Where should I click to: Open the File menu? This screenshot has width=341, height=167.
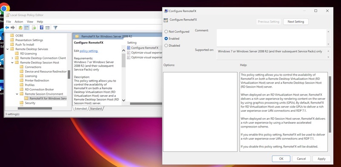coord(9,22)
